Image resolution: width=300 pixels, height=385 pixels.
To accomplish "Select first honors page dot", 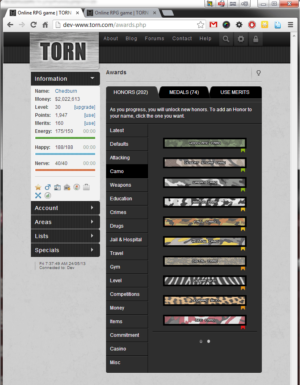I will (201, 341).
